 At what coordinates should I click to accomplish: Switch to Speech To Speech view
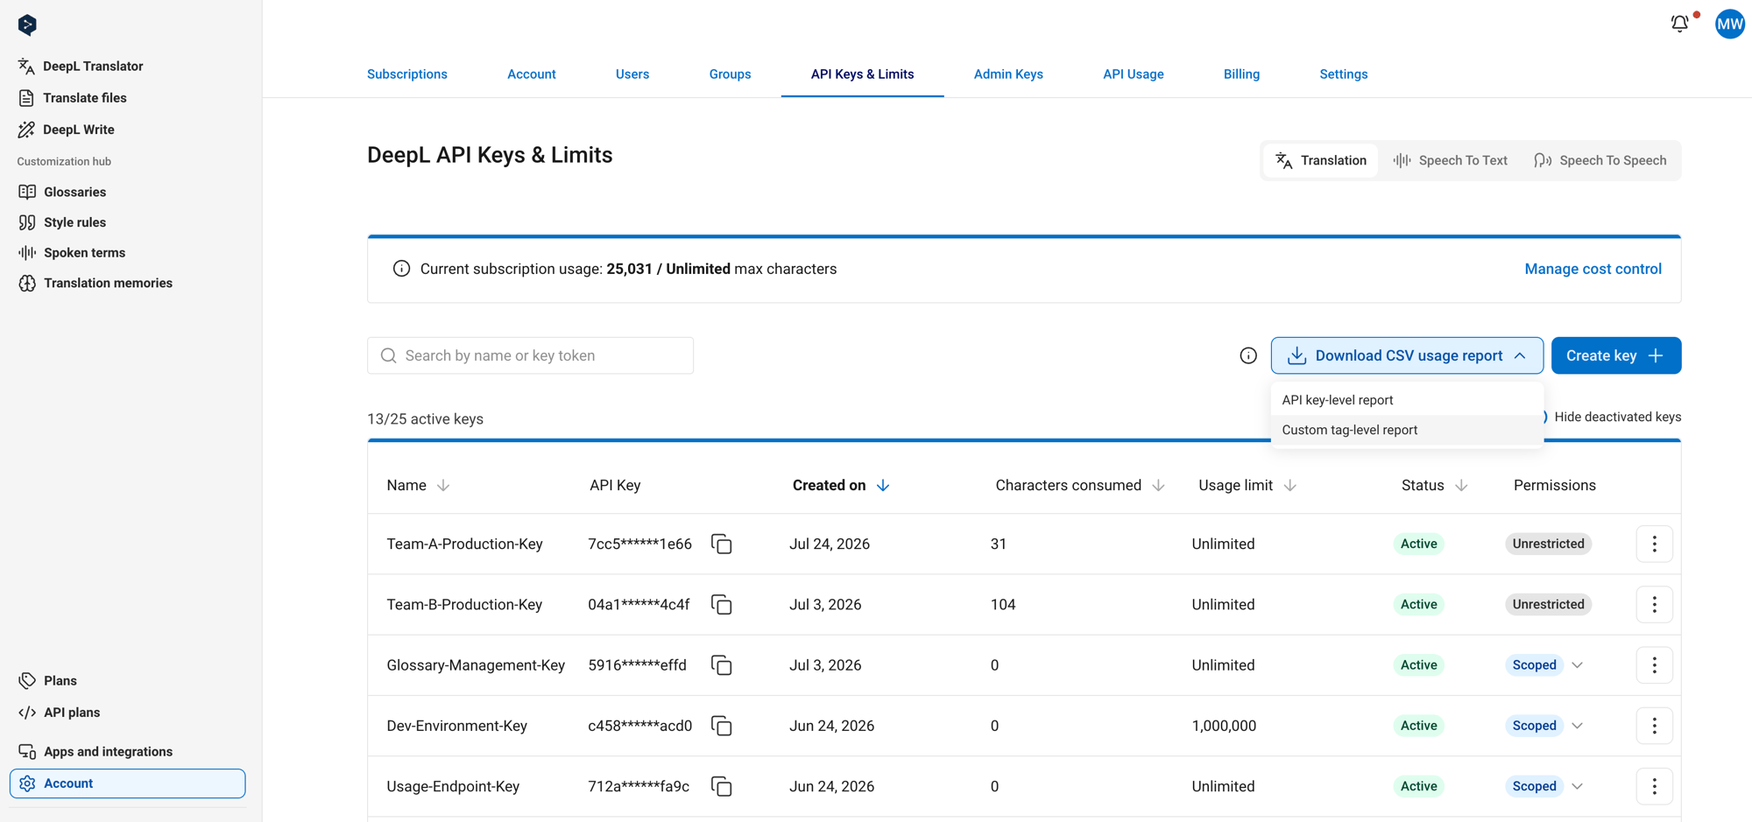tap(1600, 160)
